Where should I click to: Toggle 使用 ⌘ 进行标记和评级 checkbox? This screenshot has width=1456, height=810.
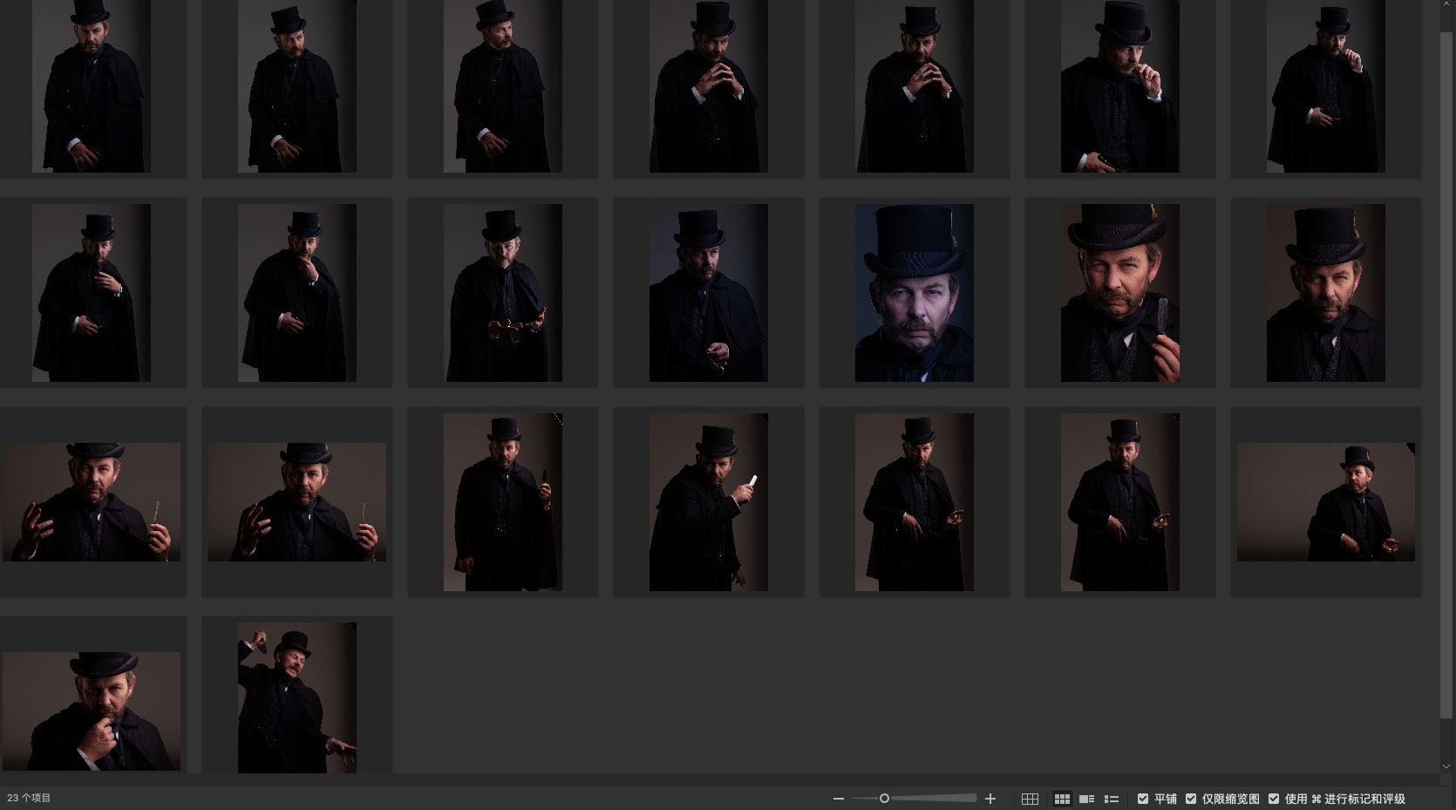tap(1274, 799)
